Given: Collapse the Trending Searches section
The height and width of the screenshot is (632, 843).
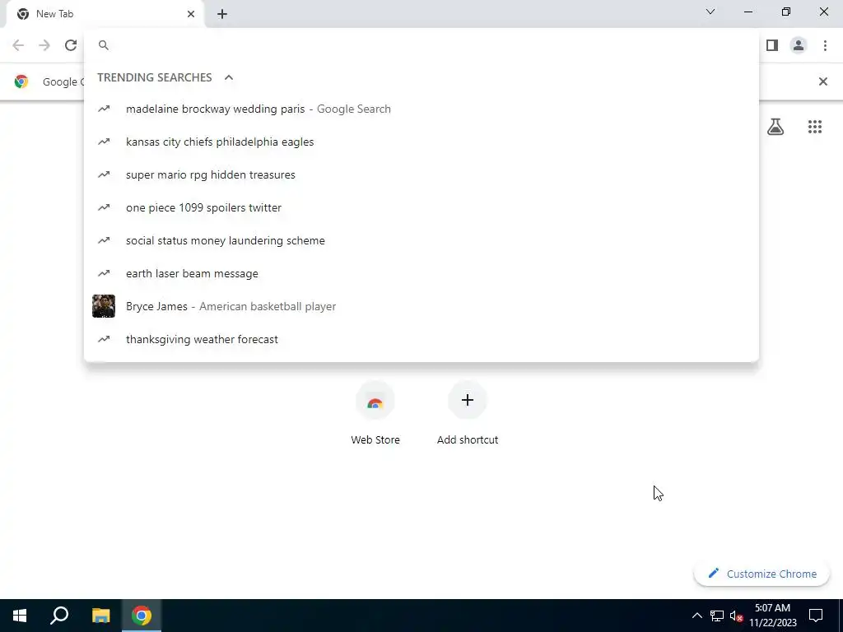Looking at the screenshot, I should [229, 77].
